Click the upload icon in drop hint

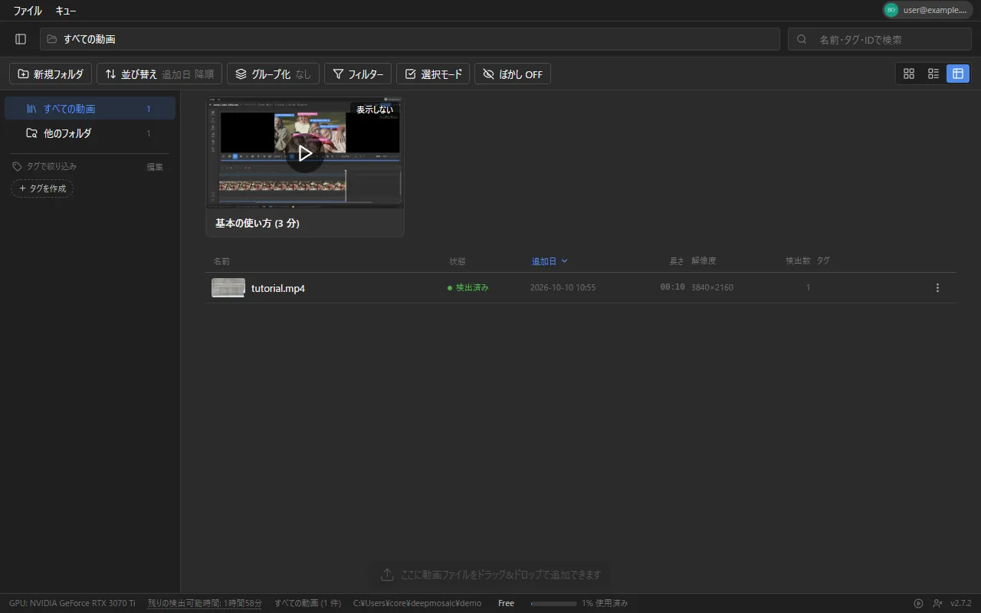coord(387,575)
